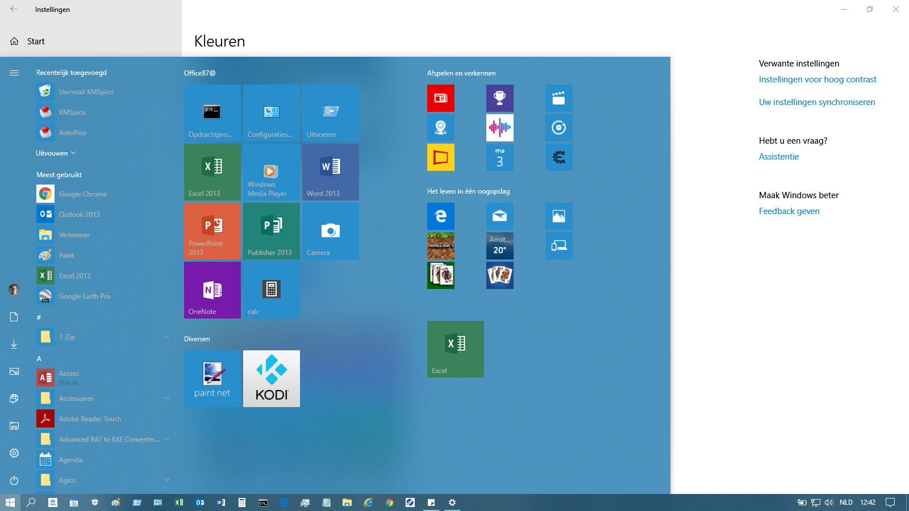Image resolution: width=909 pixels, height=511 pixels.
Task: Launch the paint.net tile
Action: click(212, 379)
